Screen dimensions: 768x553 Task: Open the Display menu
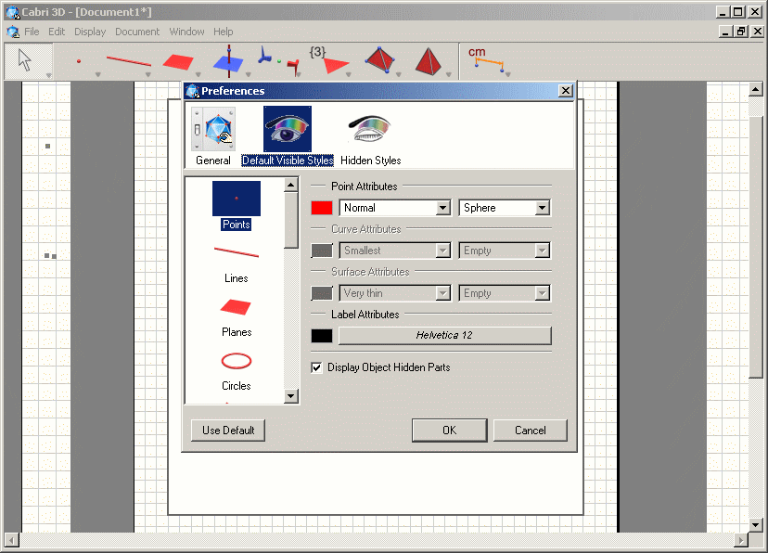[x=89, y=31]
